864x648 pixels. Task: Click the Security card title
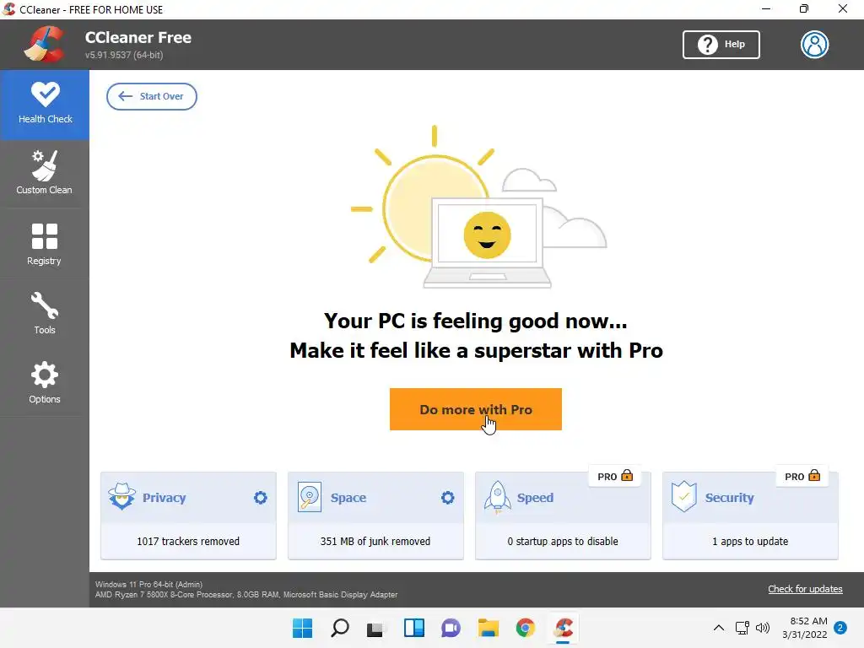click(730, 498)
